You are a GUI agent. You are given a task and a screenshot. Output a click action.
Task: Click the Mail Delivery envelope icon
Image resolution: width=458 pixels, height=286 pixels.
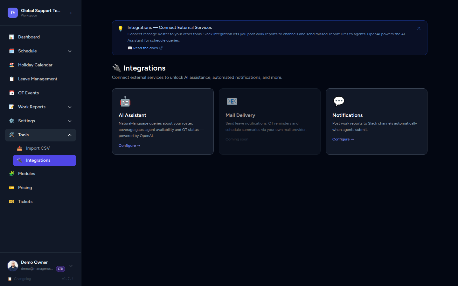click(232, 101)
